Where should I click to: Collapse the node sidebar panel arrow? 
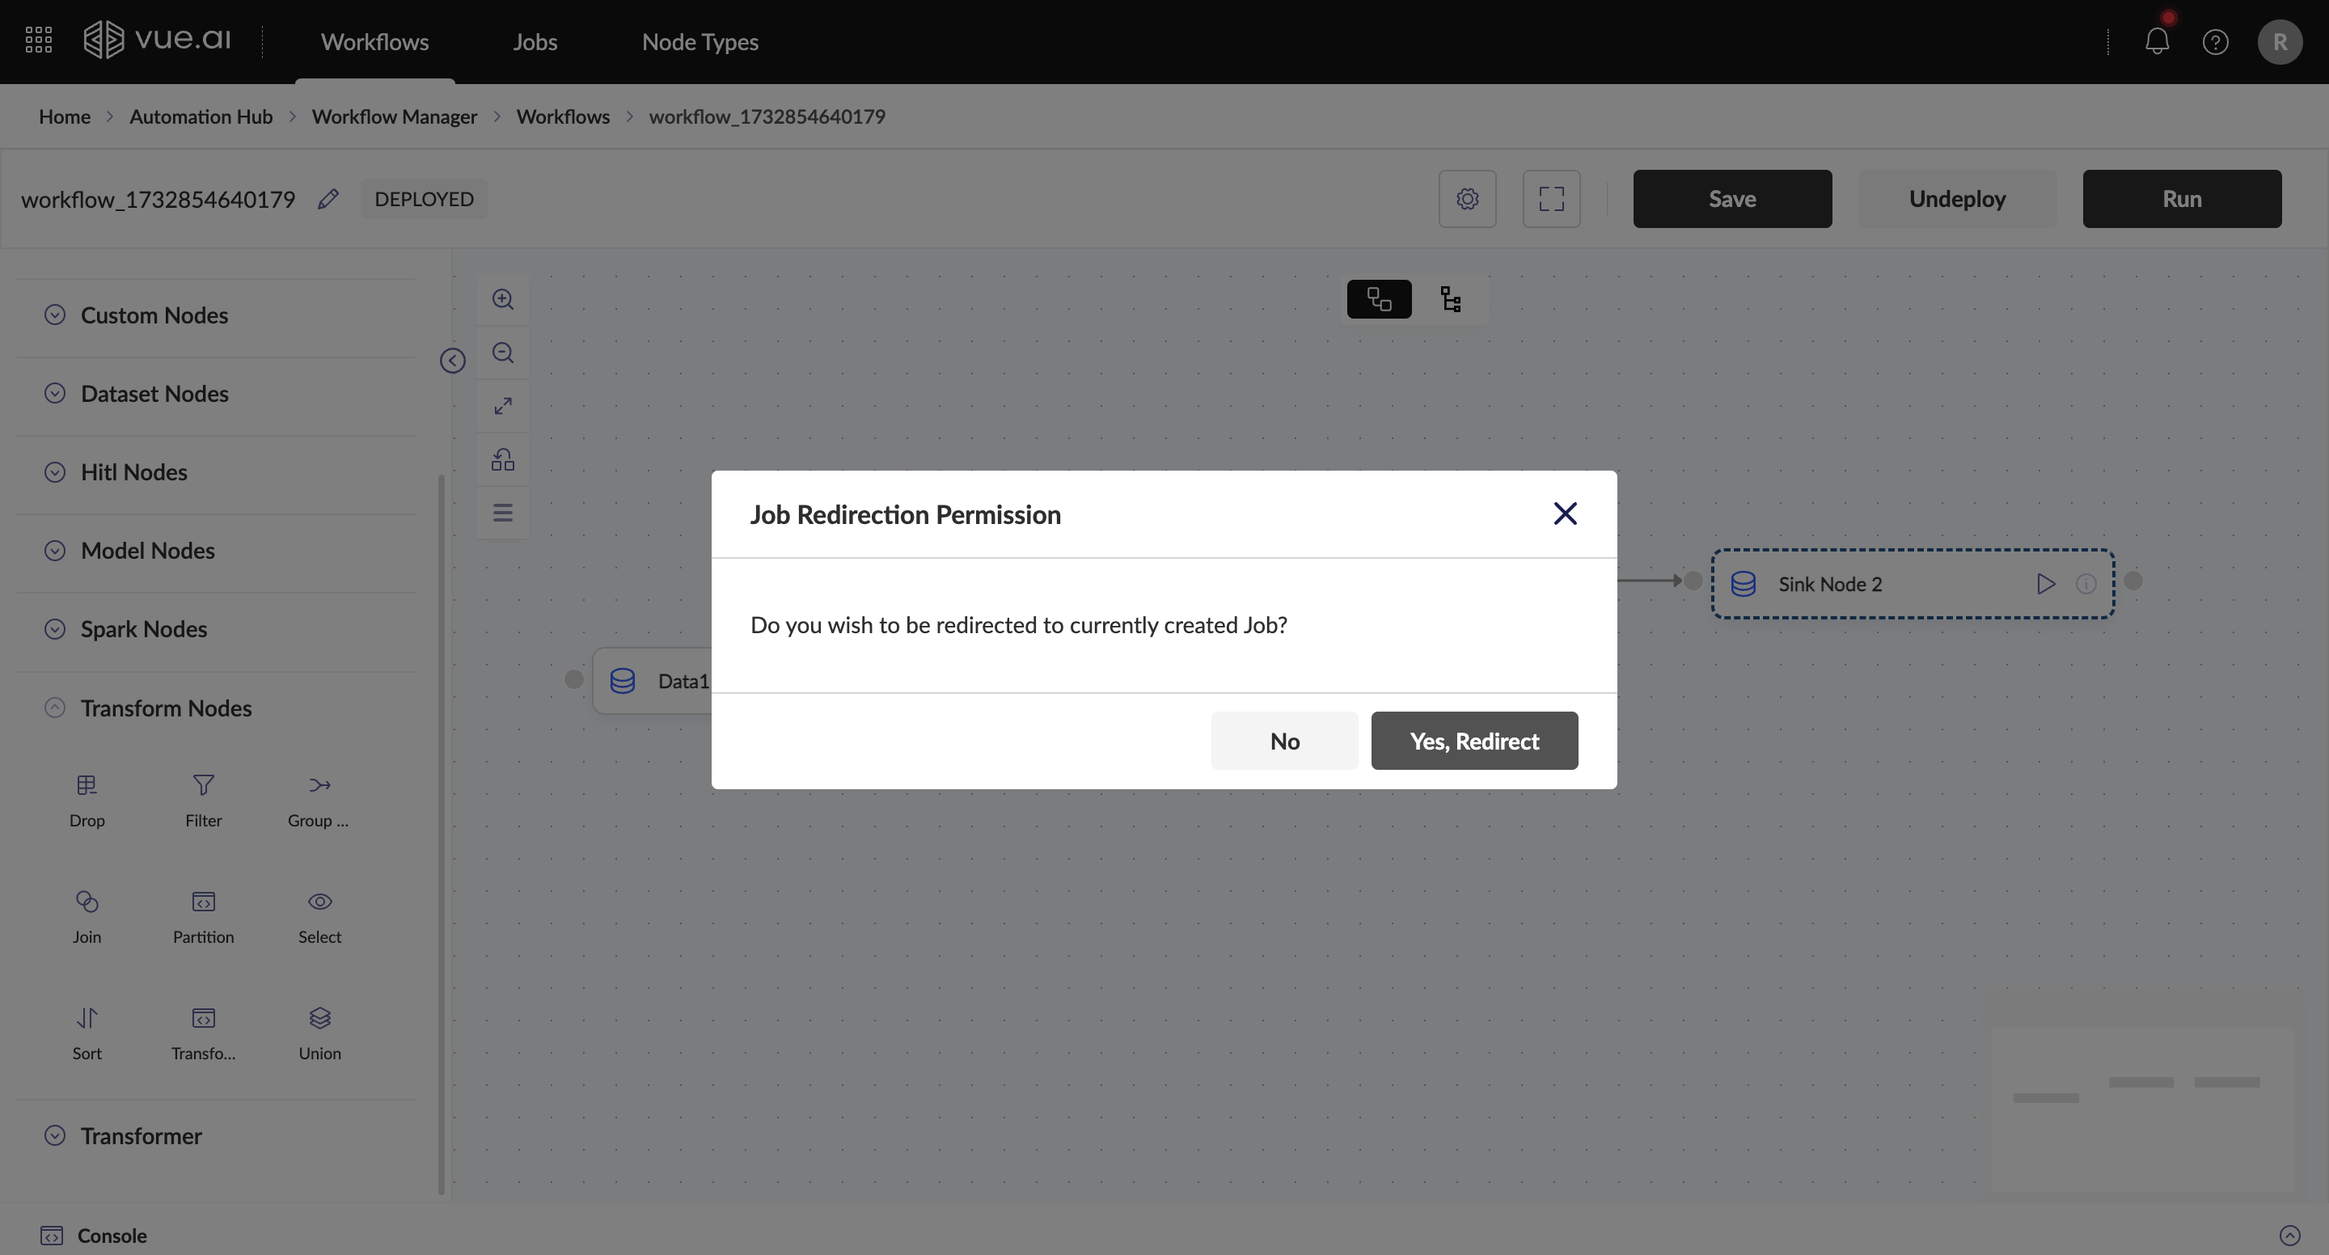(452, 361)
